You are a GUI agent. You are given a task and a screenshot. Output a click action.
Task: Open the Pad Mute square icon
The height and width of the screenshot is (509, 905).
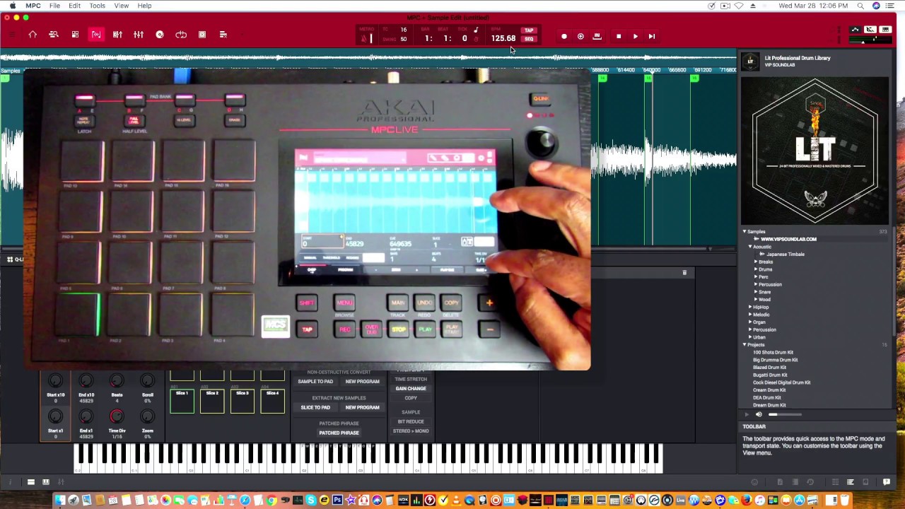202,35
